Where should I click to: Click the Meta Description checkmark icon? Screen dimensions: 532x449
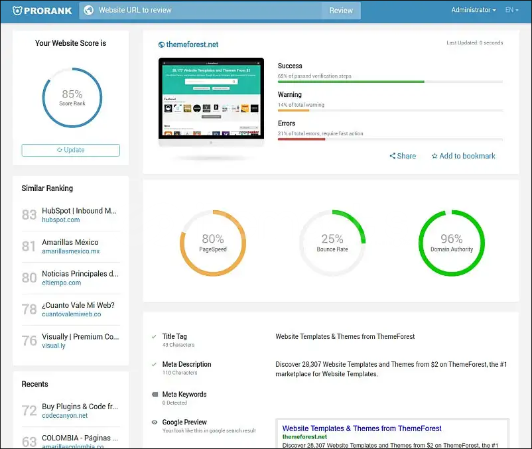pyautogui.click(x=154, y=365)
